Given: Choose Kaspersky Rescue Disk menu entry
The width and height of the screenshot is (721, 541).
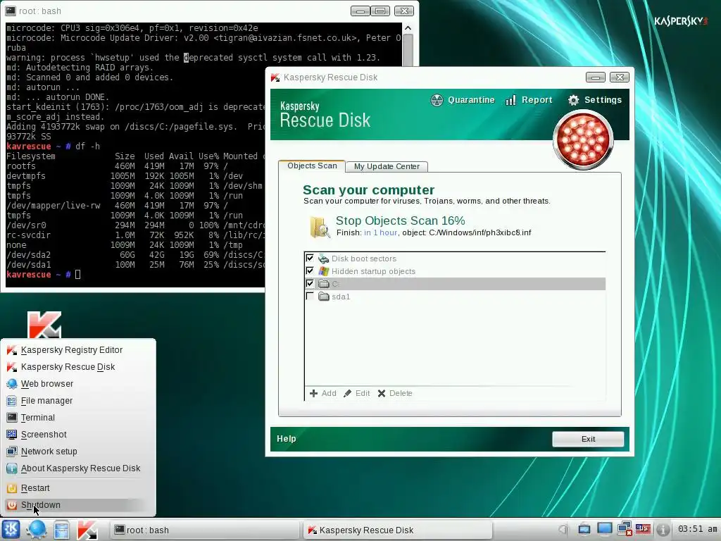Looking at the screenshot, I should [68, 367].
